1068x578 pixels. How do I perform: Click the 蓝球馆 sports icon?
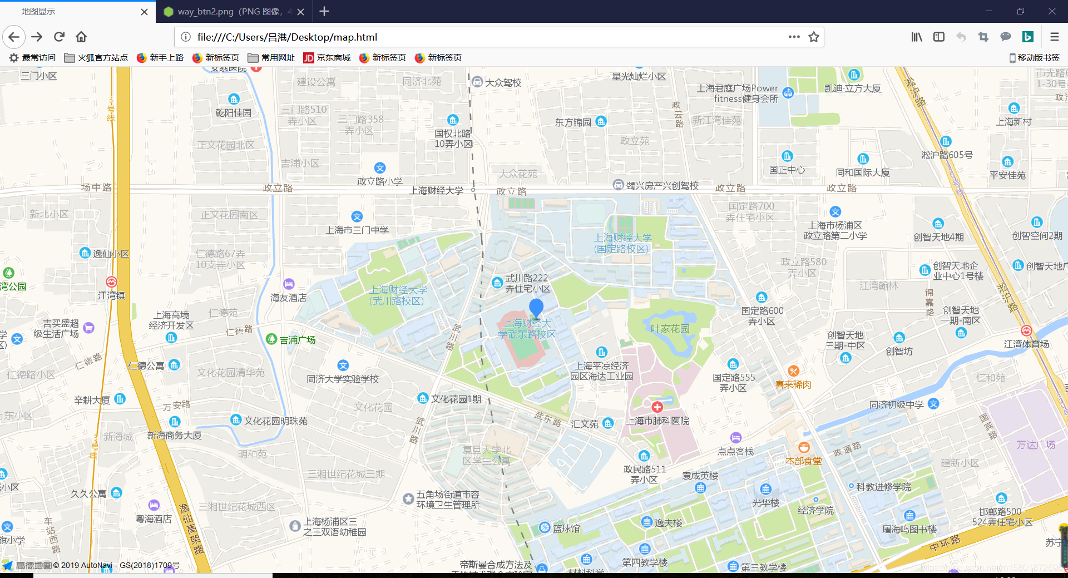[x=545, y=528]
